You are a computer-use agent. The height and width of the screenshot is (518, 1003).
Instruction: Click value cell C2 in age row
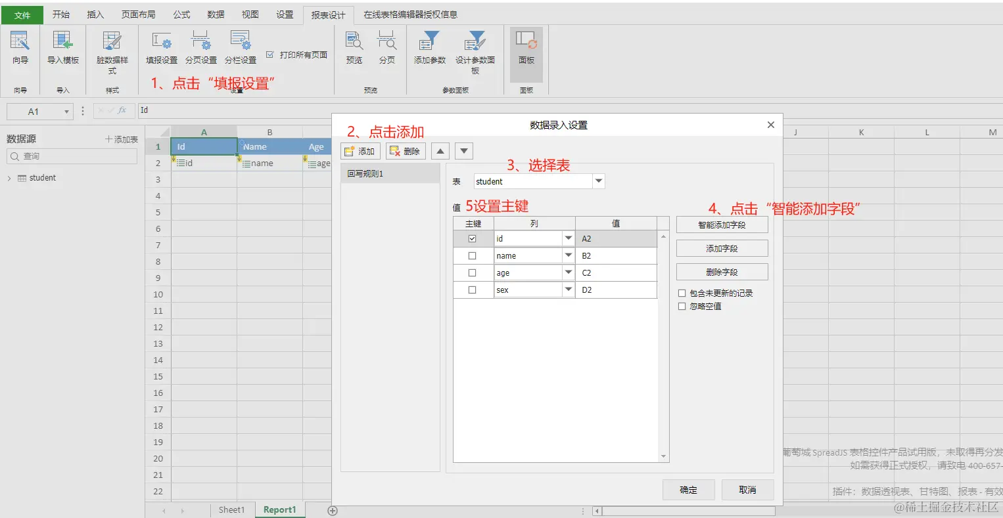pos(616,272)
